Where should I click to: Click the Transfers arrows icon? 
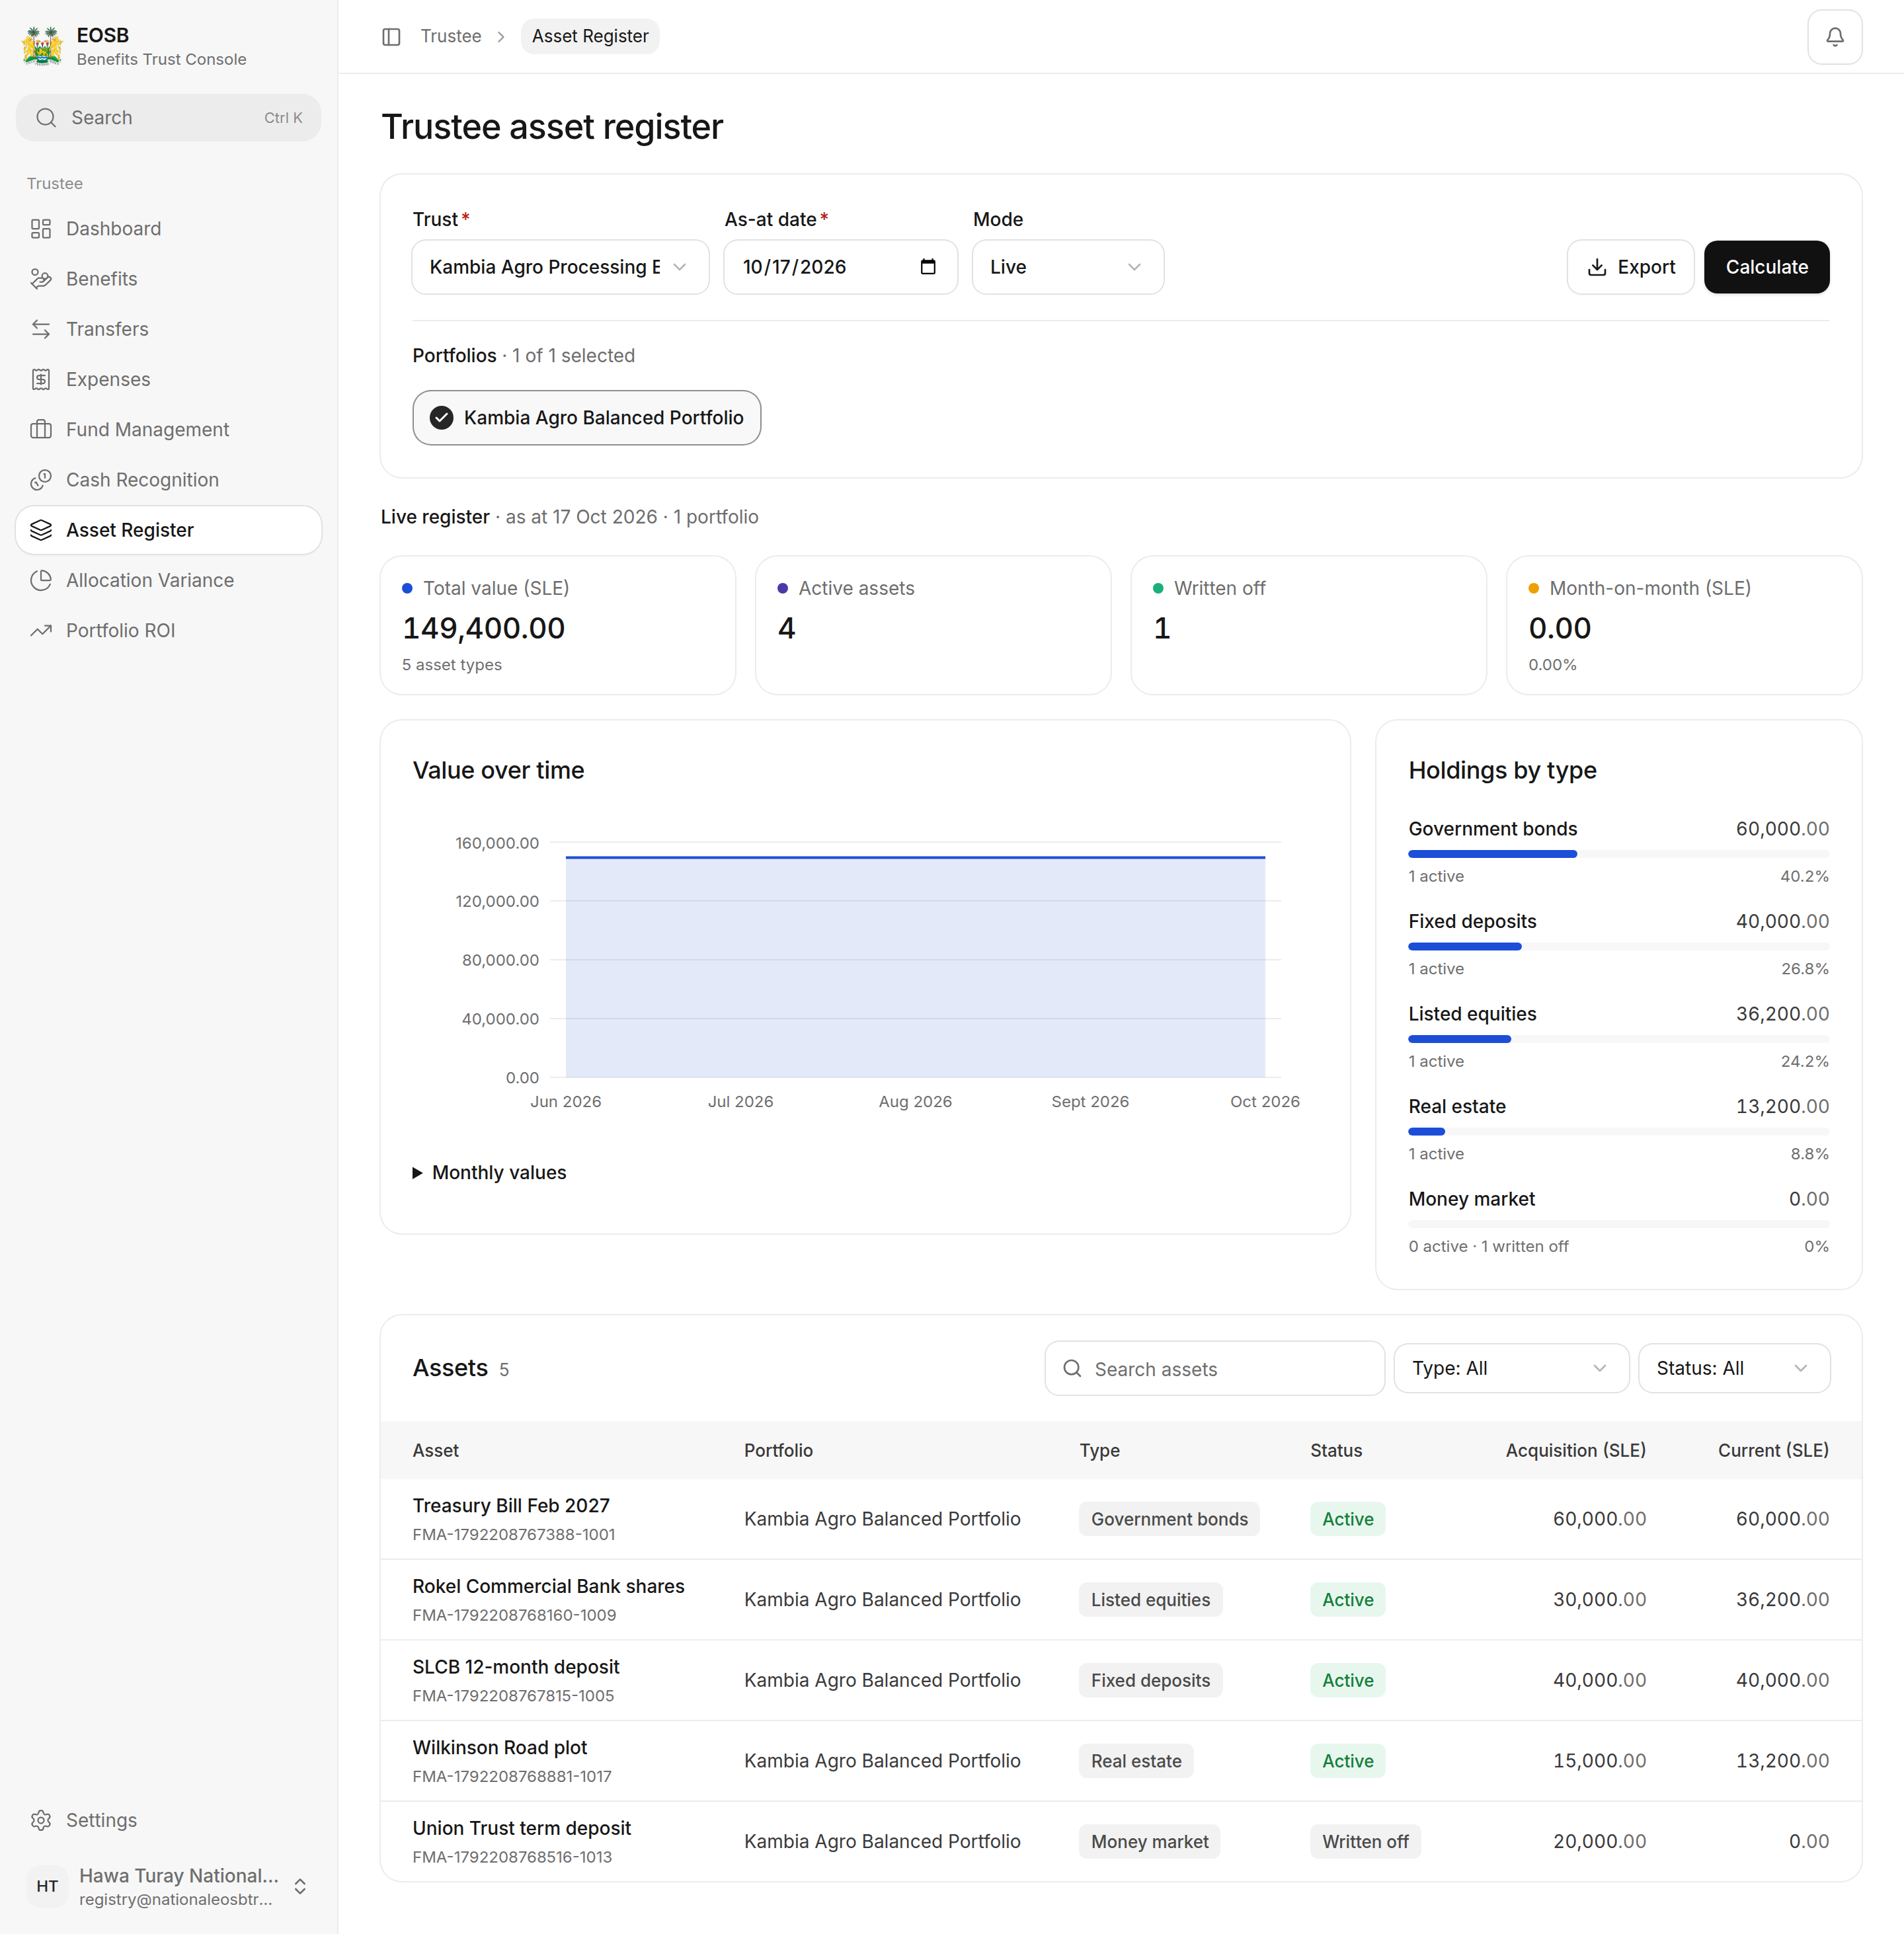(x=41, y=329)
